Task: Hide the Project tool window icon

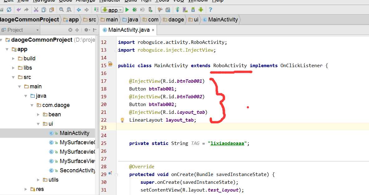Action: pyautogui.click(x=95, y=30)
